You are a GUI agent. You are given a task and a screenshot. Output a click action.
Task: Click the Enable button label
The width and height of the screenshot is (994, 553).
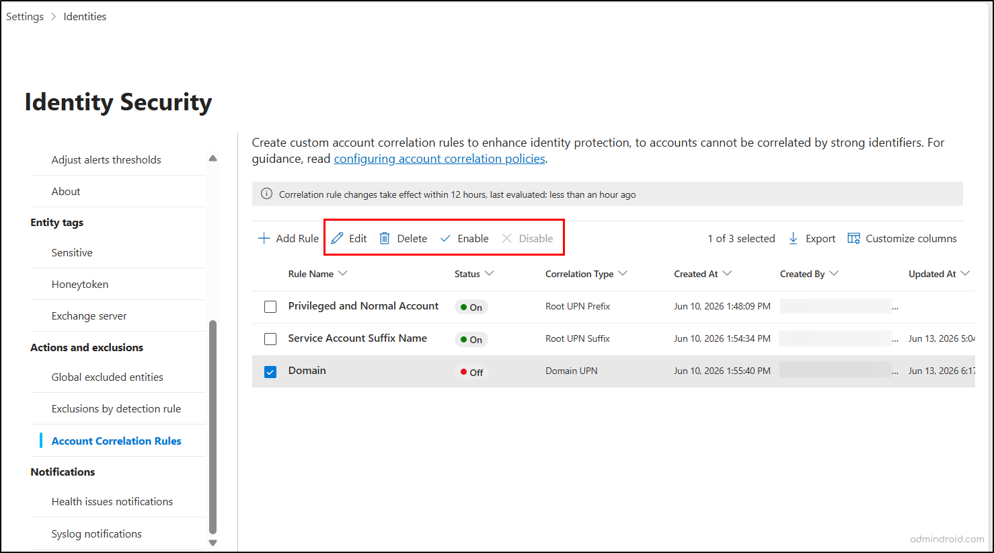[473, 238]
